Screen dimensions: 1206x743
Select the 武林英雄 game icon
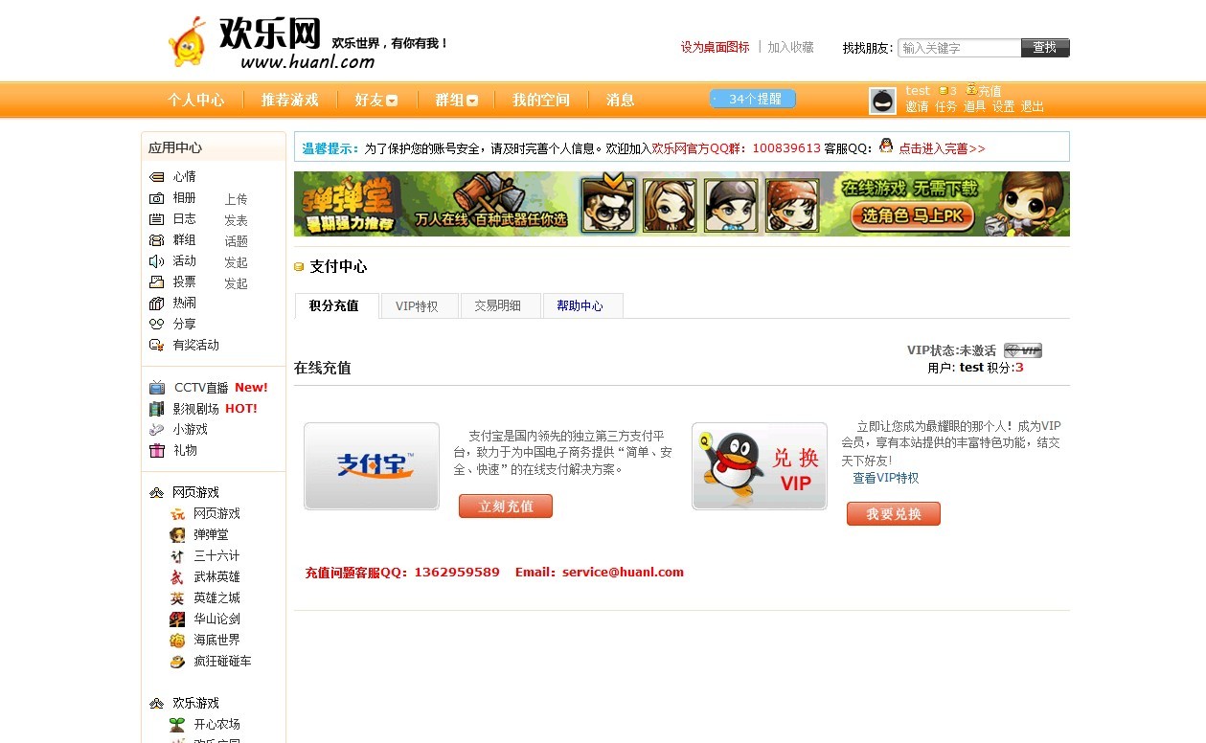(177, 577)
